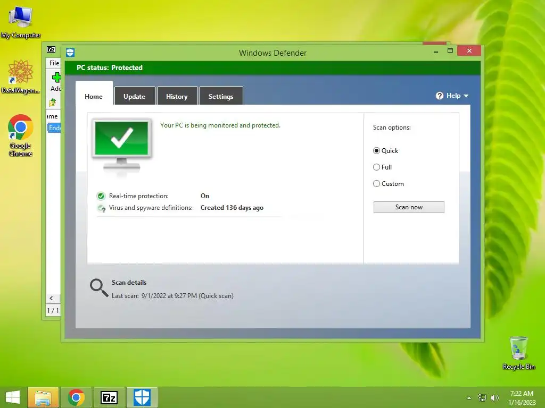Open the Settings tab
This screenshot has width=545, height=408.
pos(221,96)
